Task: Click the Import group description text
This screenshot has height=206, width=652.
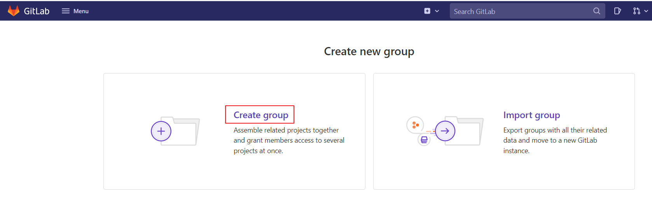Action: [555, 140]
